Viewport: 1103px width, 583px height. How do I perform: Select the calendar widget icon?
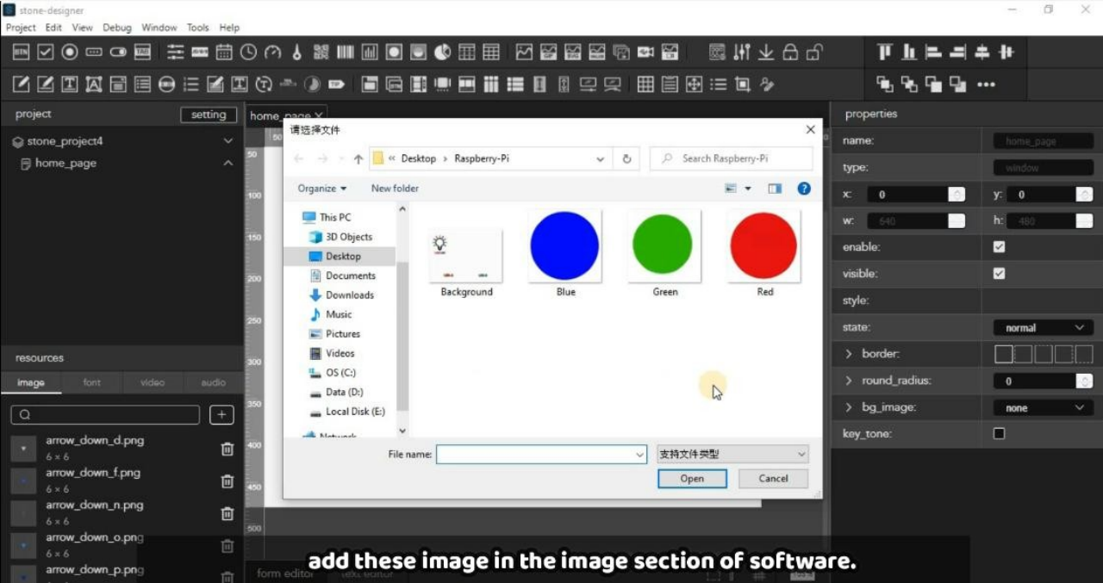224,53
